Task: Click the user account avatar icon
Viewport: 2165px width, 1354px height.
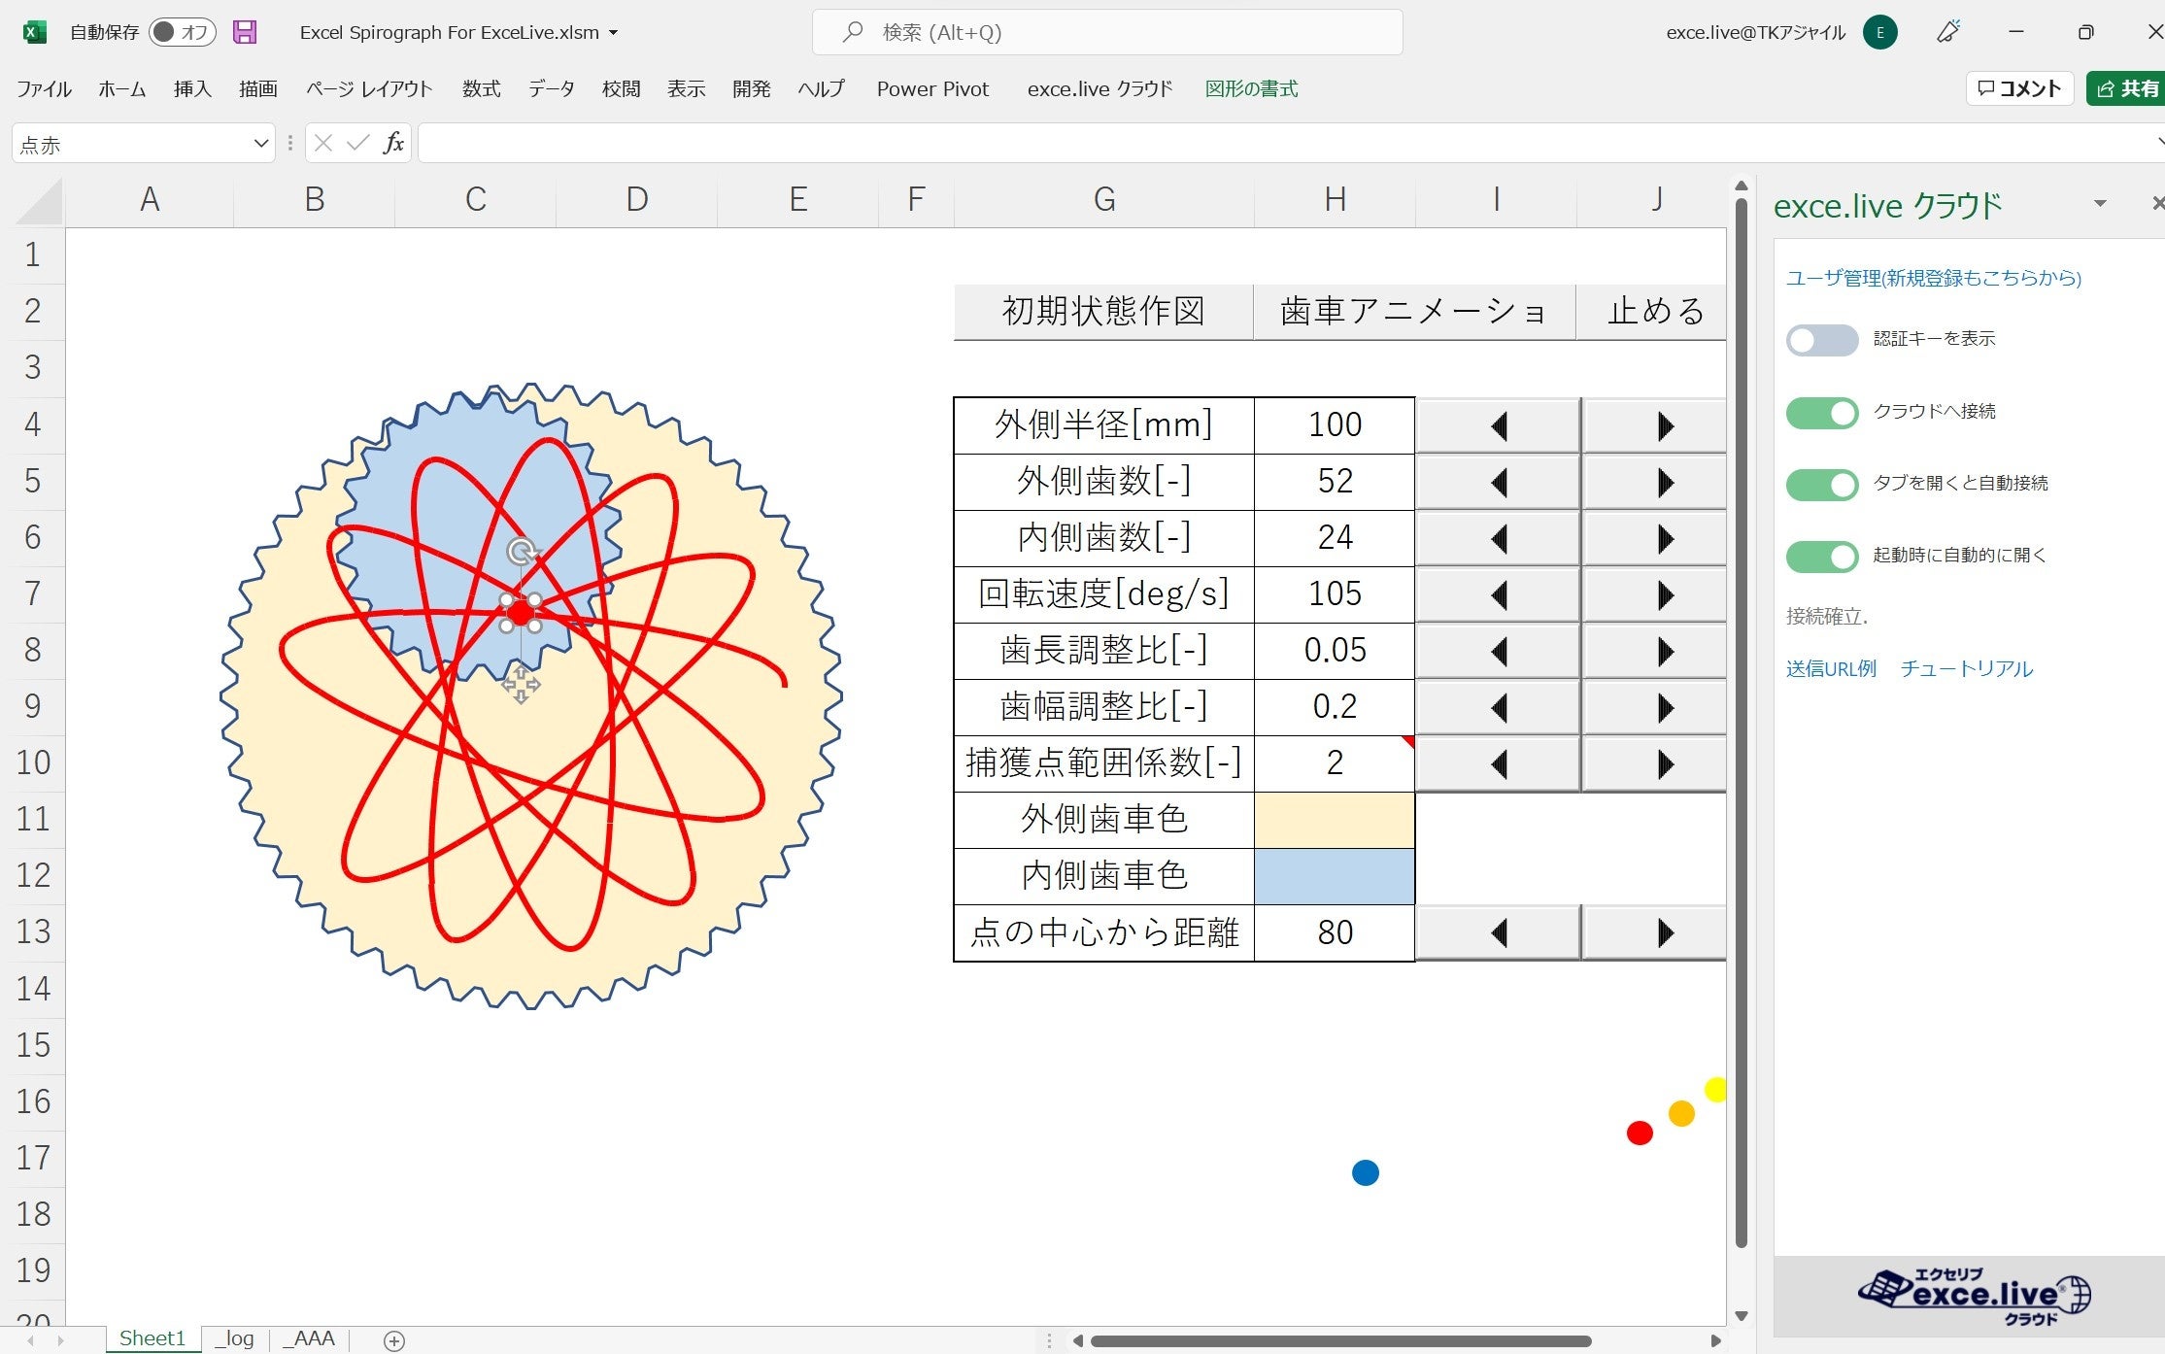Action: (x=1879, y=32)
